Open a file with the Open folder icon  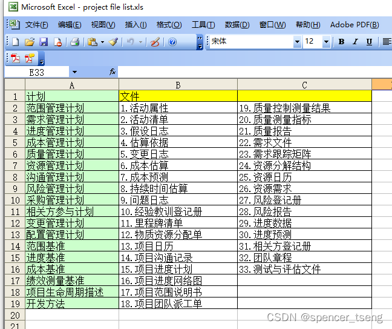coord(30,42)
